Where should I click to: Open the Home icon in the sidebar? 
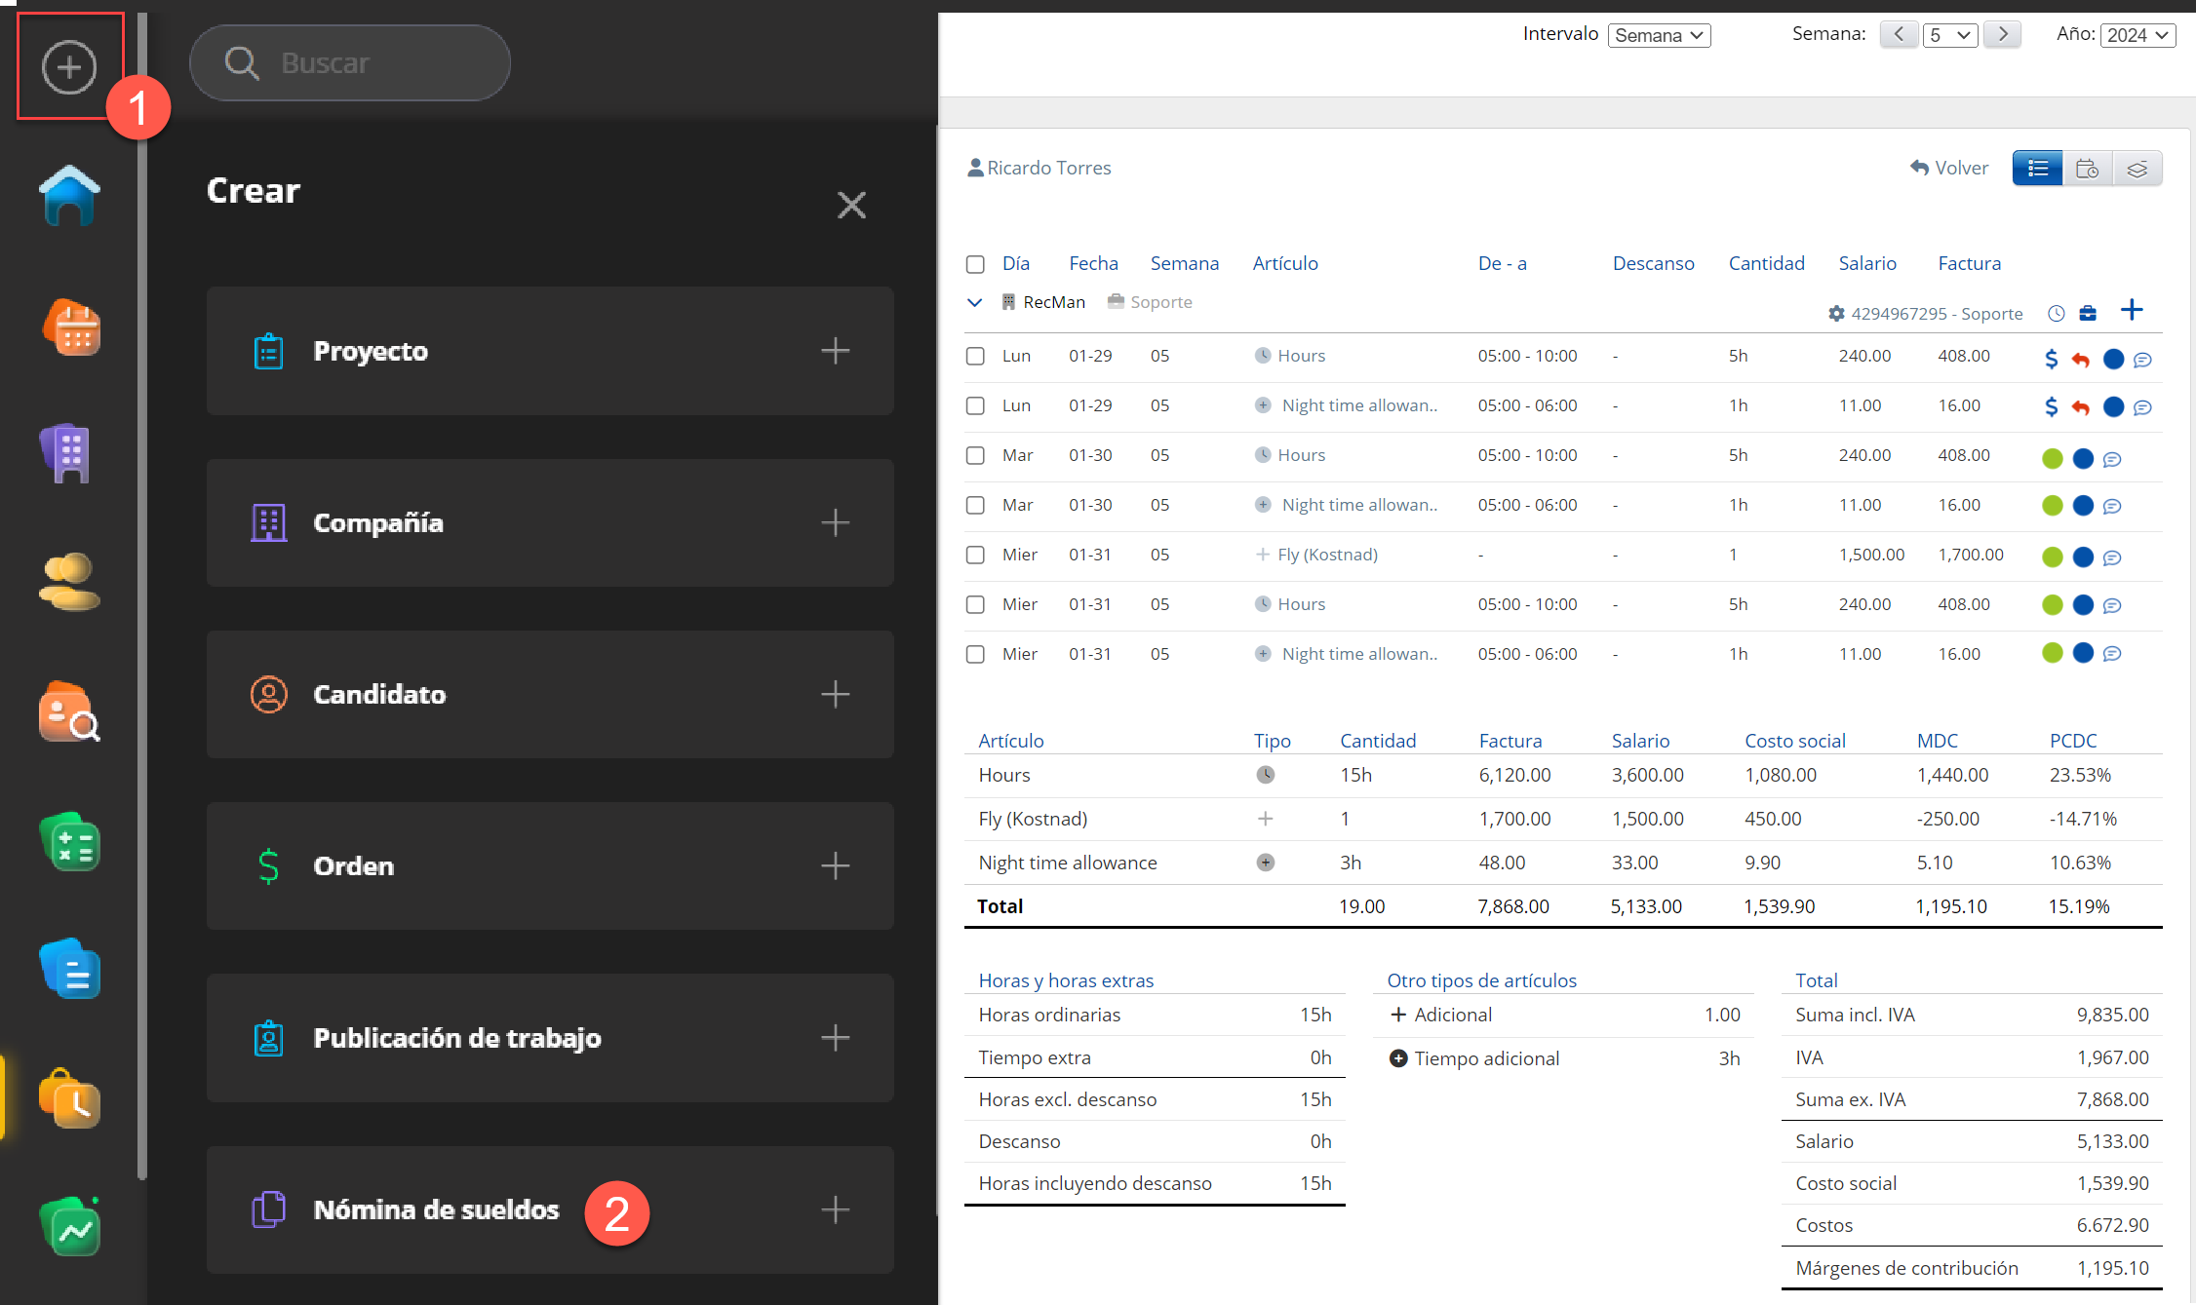[x=69, y=196]
